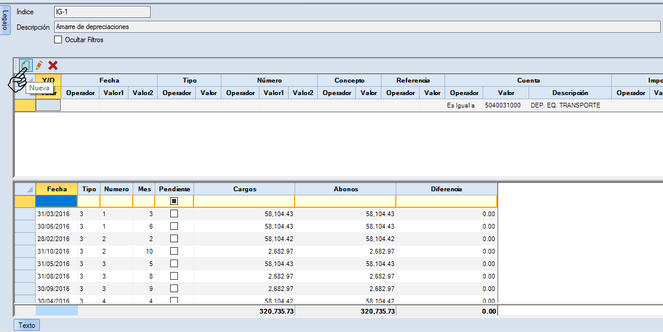Screen dimensions: 663x332
Task: Select the row dated 31/10/2016
Action: (54, 251)
